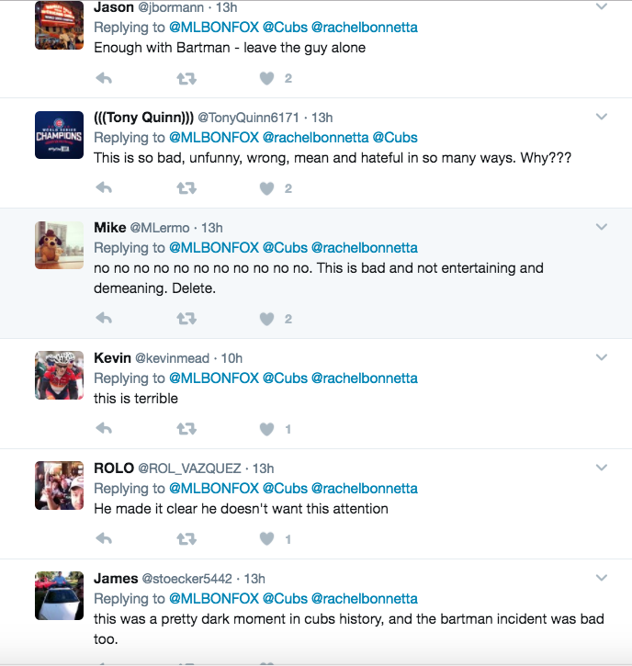Expand the options menu on Tony Quinn's tweet
632x666 pixels.
[602, 117]
